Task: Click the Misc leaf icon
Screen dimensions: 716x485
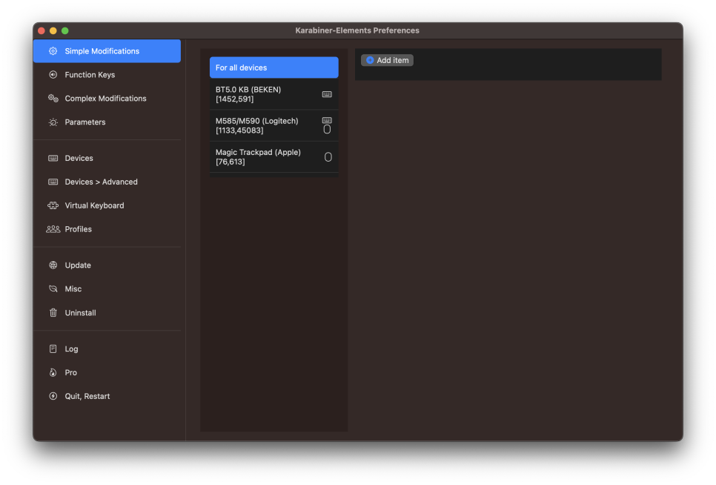Action: click(53, 288)
